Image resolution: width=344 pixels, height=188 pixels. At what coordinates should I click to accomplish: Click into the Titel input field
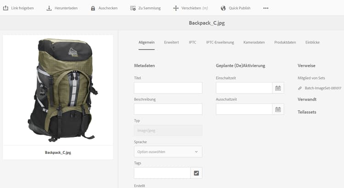[168, 88]
